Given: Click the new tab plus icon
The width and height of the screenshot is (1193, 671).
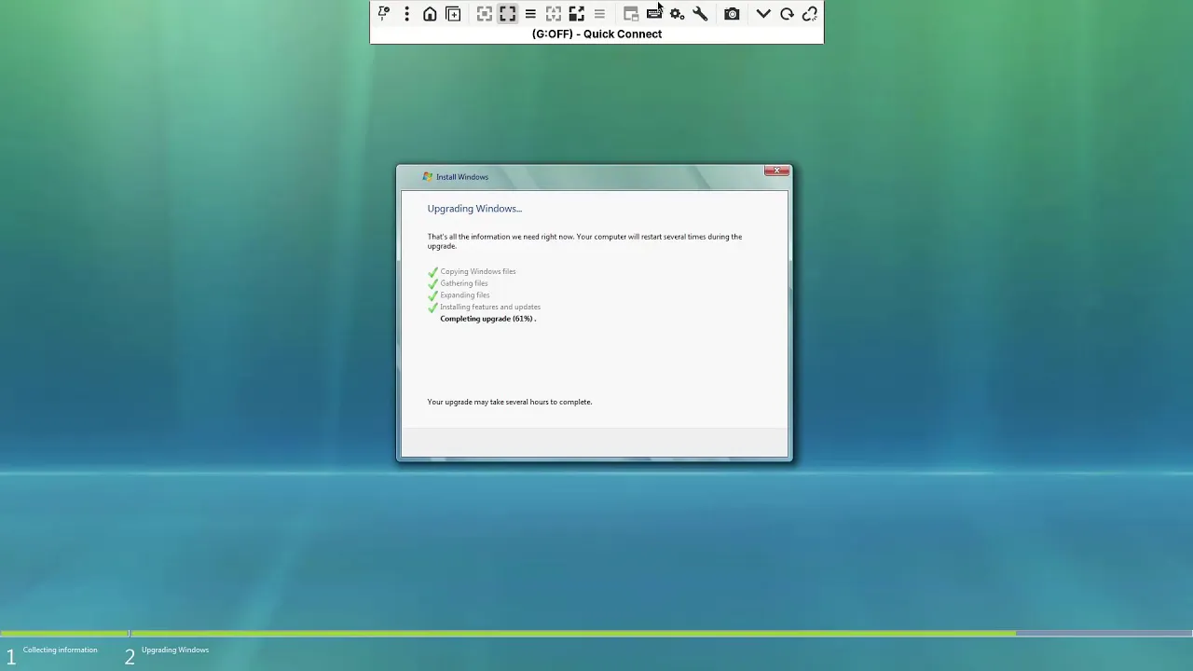Looking at the screenshot, I should (x=453, y=13).
